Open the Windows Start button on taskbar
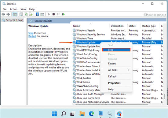 click(x=54, y=114)
